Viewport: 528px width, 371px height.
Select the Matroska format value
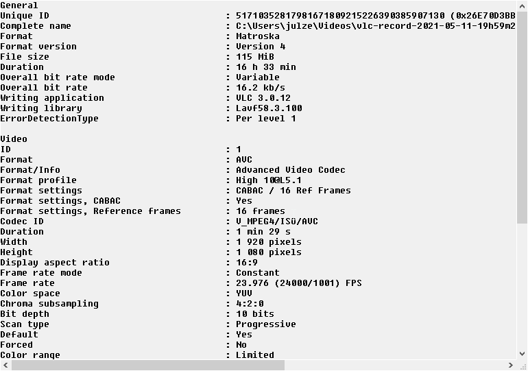258,36
